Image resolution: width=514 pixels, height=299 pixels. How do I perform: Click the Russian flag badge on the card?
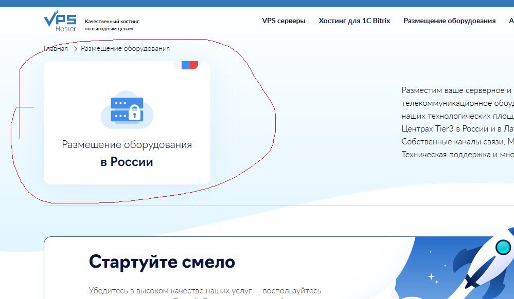(186, 65)
